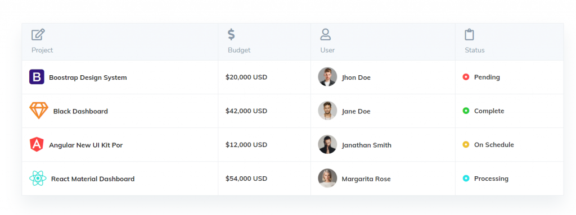Image resolution: width=576 pixels, height=215 pixels.
Task: Click the Janathan Smith user name
Action: pyautogui.click(x=366, y=145)
